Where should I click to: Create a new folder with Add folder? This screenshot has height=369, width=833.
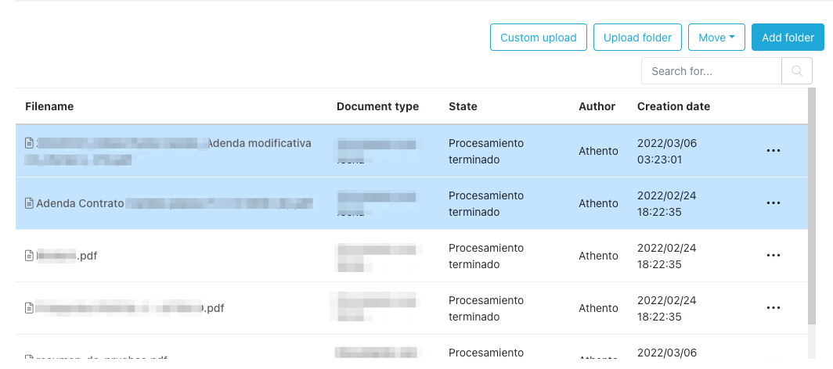788,38
